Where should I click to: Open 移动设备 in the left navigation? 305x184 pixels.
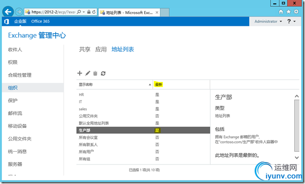coord(17,126)
